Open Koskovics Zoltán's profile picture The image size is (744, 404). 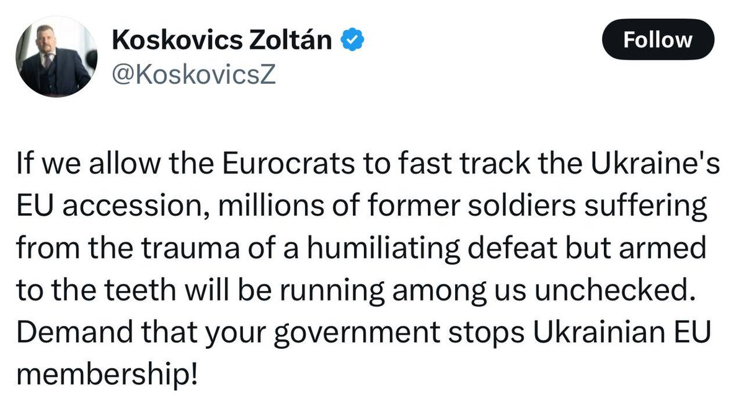tap(56, 57)
